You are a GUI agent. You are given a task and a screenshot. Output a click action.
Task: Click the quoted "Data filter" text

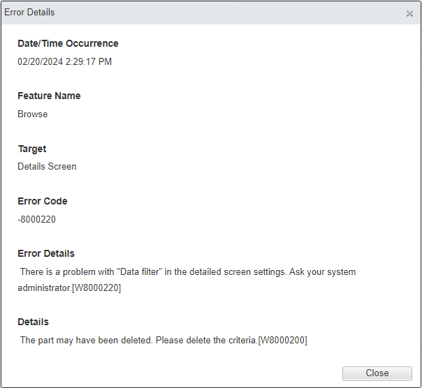(x=139, y=272)
